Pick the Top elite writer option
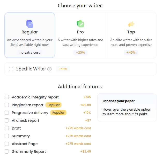The width and height of the screenshot is (162, 158). click(x=131, y=35)
